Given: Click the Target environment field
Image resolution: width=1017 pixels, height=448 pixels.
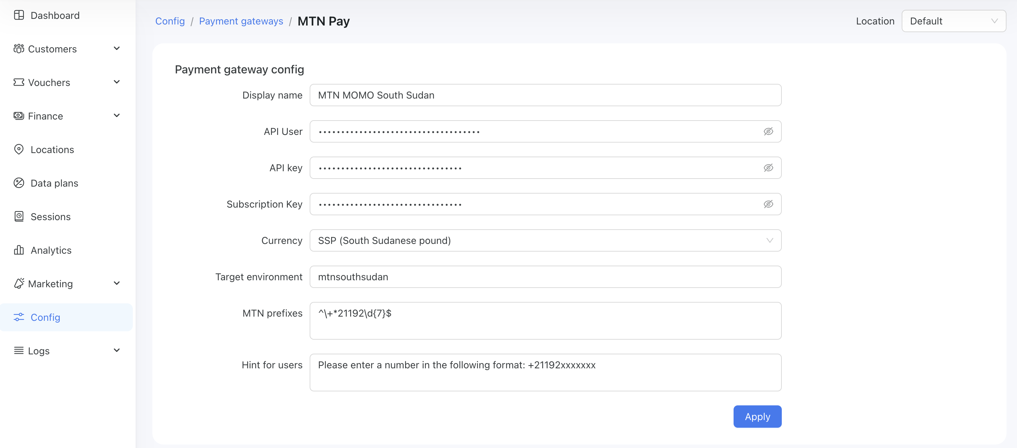Looking at the screenshot, I should tap(545, 277).
